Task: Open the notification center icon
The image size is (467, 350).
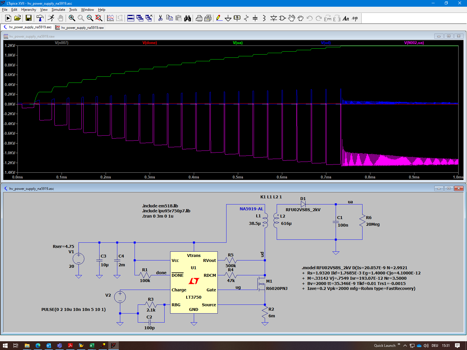Action: 457,346
